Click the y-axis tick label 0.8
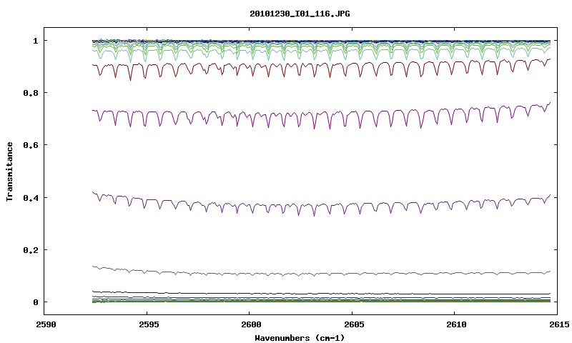The height and width of the screenshot is (343, 572). click(31, 93)
